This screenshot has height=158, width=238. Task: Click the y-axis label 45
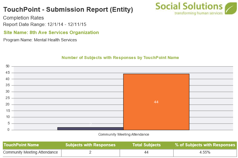[8, 73]
